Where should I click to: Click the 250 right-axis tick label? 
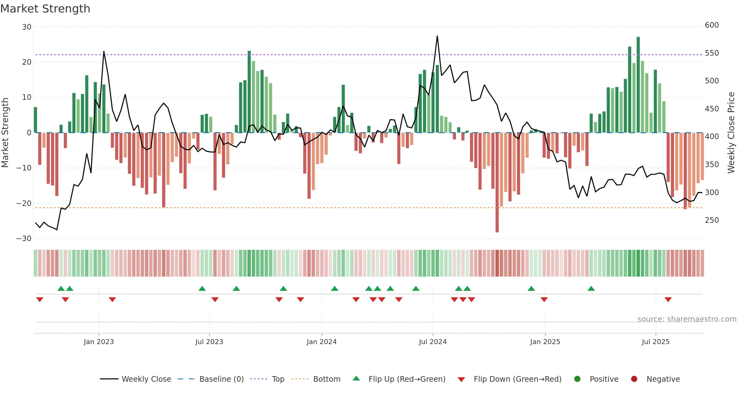pos(712,220)
